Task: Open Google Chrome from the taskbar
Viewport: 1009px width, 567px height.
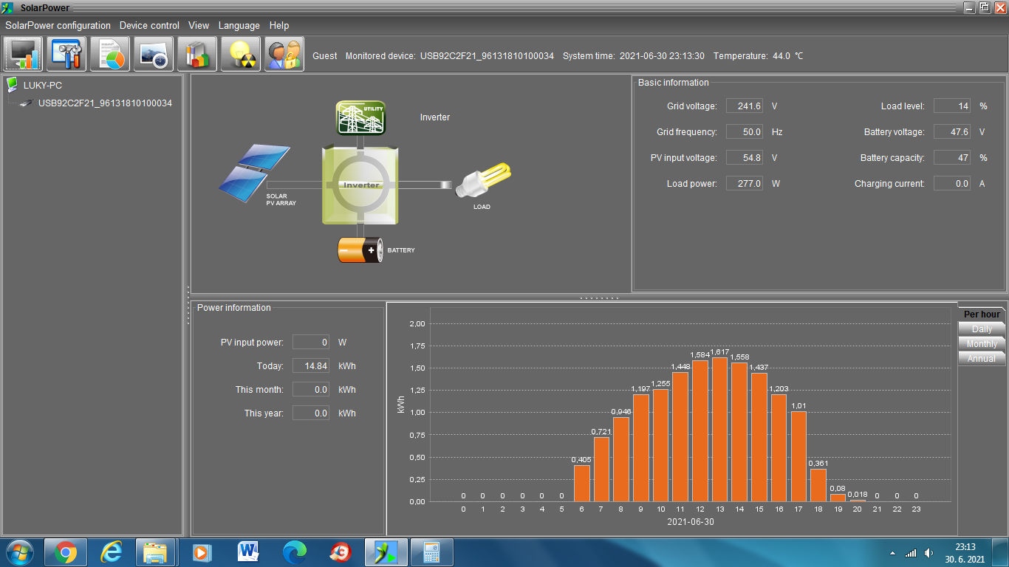Action: [x=65, y=552]
